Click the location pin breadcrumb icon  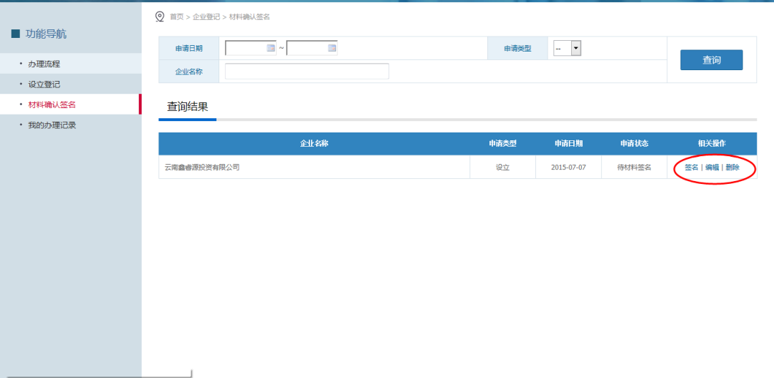(159, 16)
